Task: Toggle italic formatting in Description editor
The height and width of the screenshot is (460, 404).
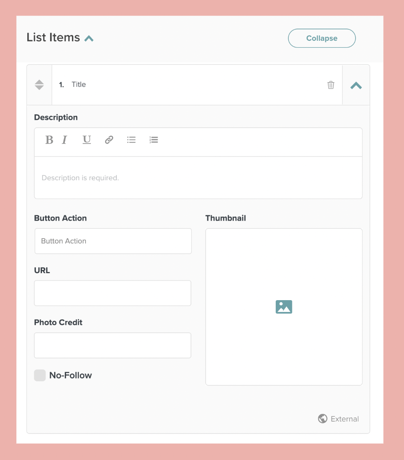Action: [64, 140]
